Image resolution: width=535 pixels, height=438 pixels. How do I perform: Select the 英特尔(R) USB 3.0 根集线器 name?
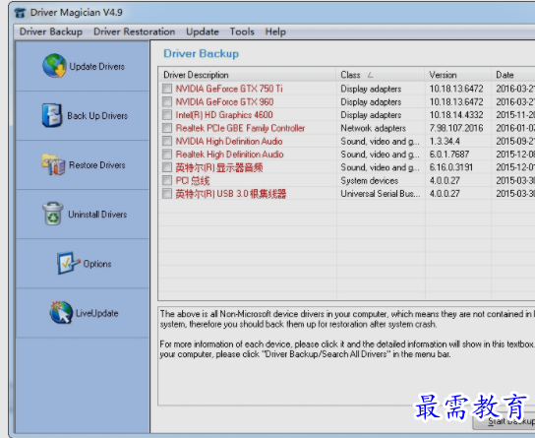coord(231,194)
